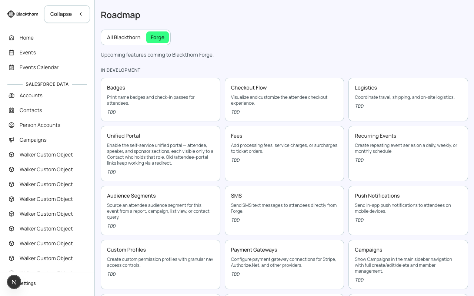Image resolution: width=474 pixels, height=296 pixels.
Task: Click the Contacts badge icon
Action: click(x=11, y=110)
